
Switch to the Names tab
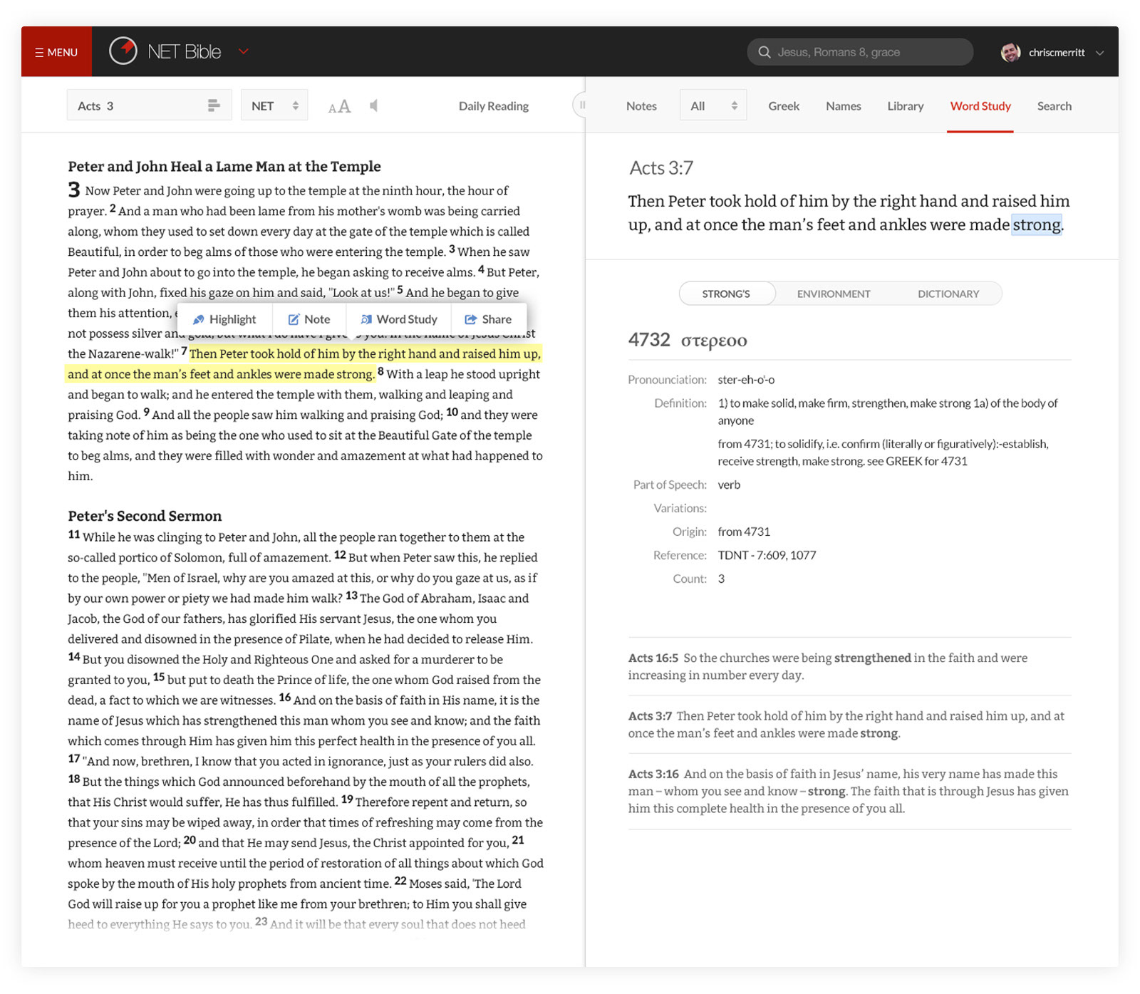844,106
